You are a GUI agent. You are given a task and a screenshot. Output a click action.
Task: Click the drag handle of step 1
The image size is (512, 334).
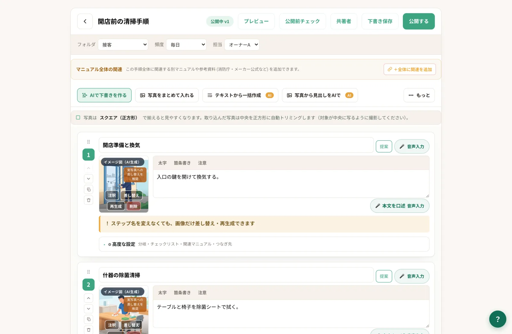pos(89,142)
